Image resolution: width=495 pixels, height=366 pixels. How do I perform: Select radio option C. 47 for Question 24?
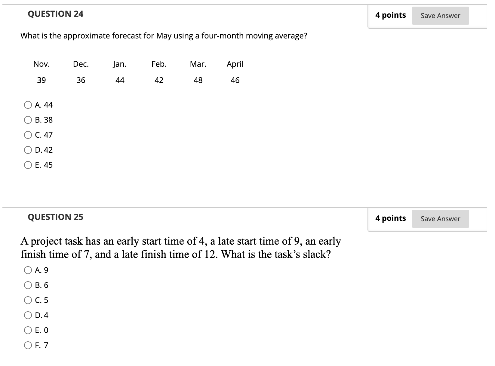point(28,135)
